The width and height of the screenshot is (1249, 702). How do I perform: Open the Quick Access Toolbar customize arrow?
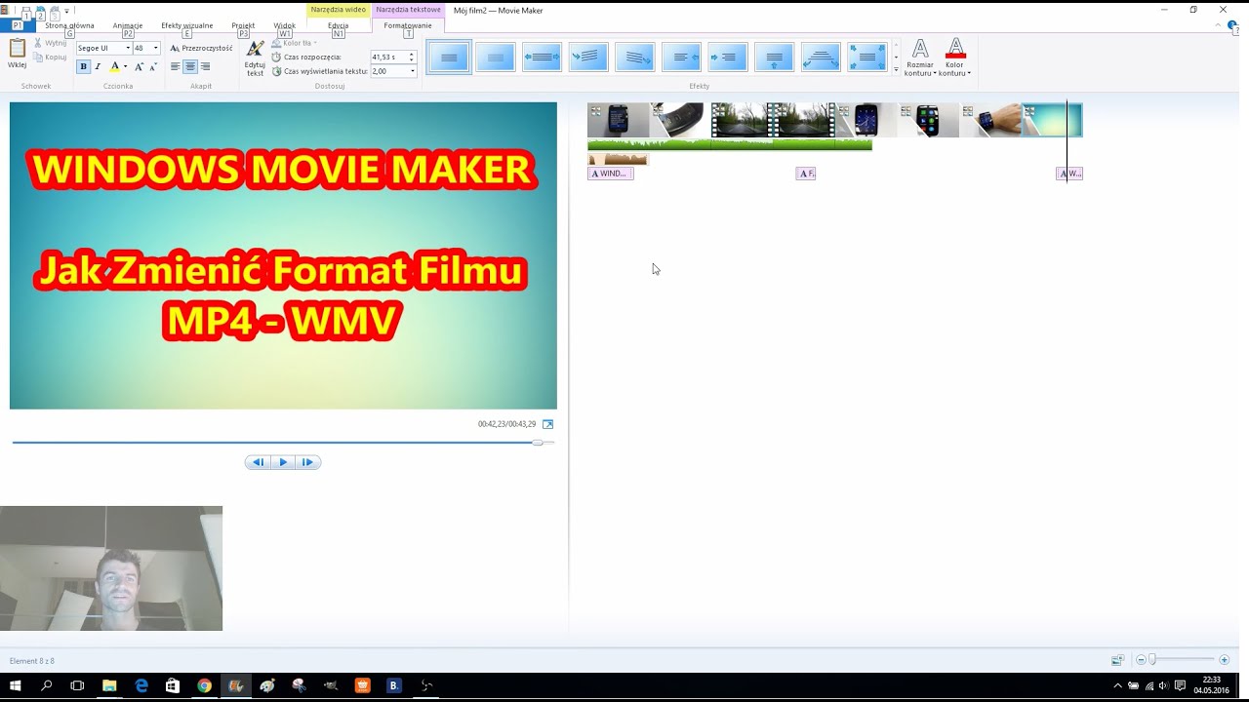point(66,11)
